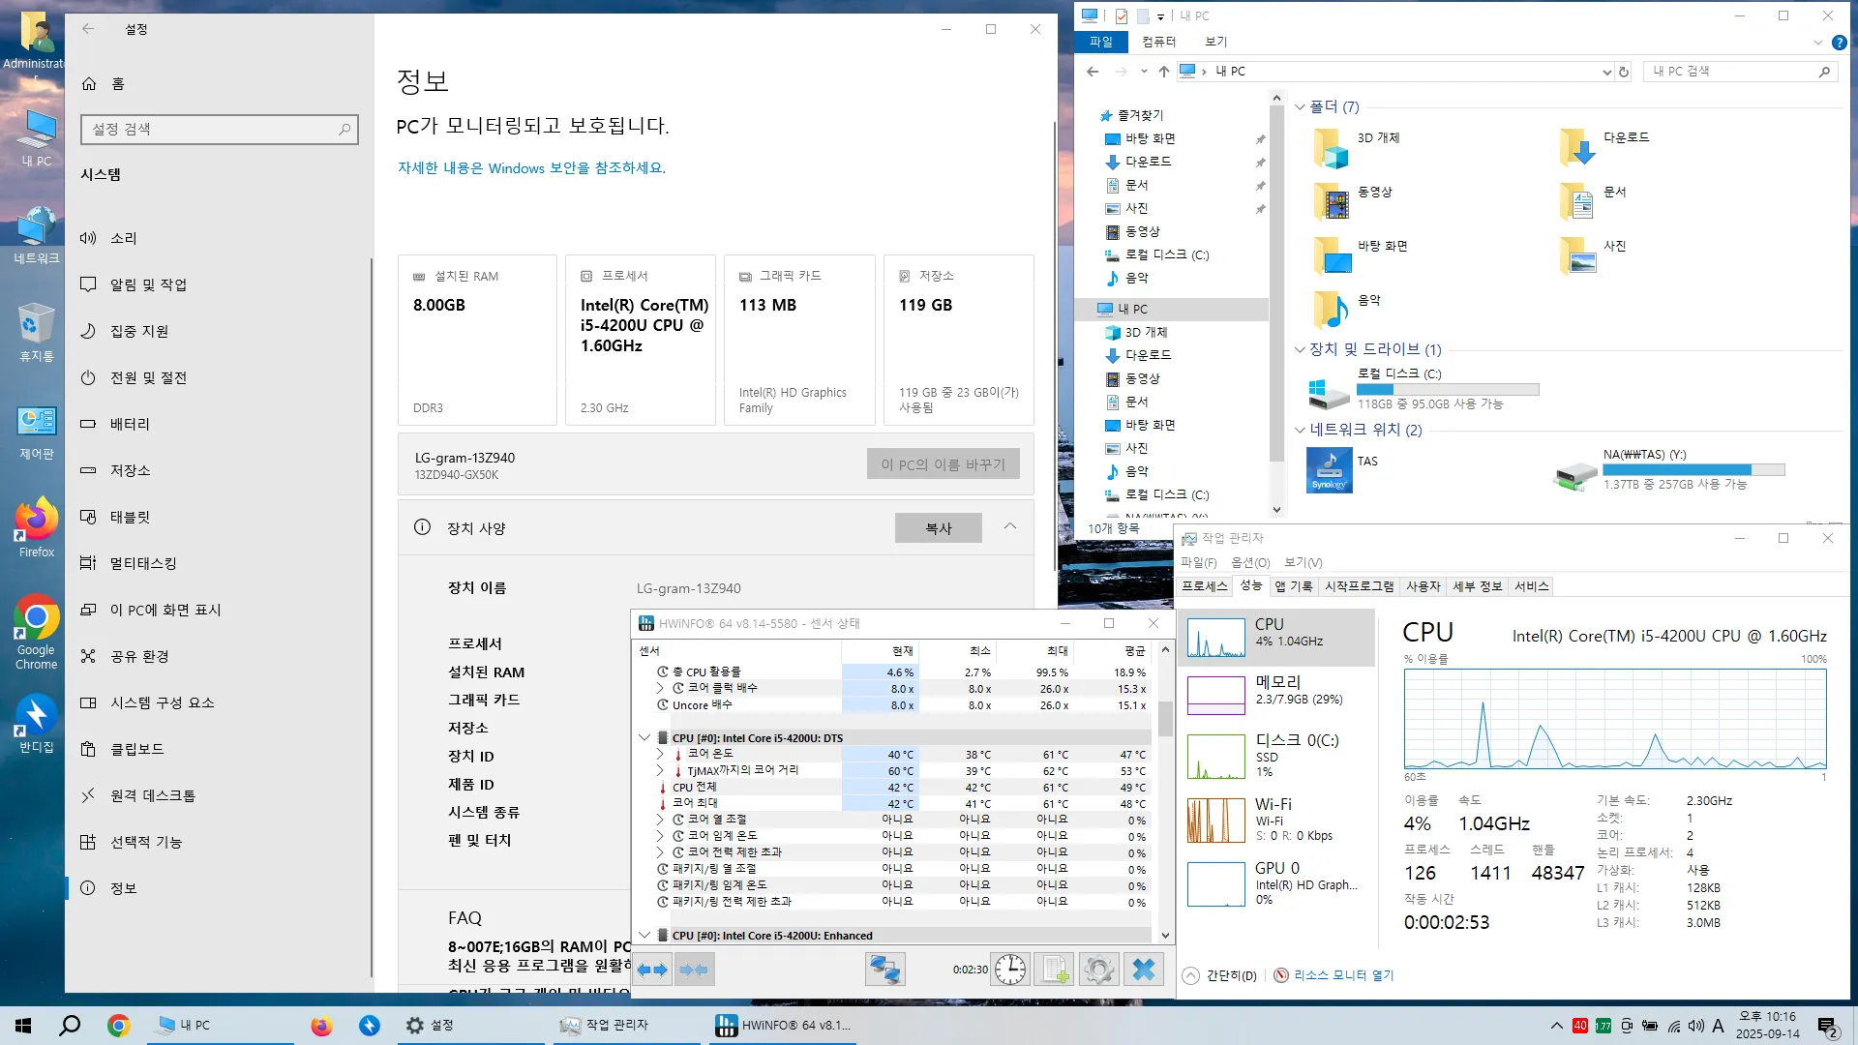Screen dimensions: 1858x1045
Task: Click HWiNFO sensor list vertical scrollbar
Action: 1165,718
